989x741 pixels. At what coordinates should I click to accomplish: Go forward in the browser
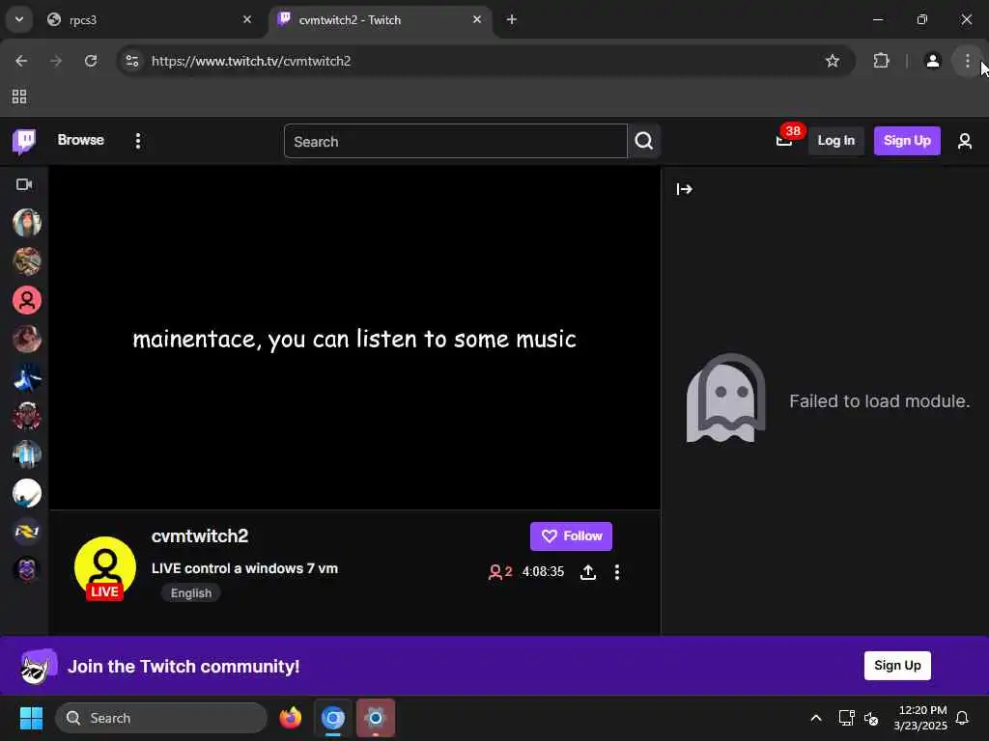56,61
